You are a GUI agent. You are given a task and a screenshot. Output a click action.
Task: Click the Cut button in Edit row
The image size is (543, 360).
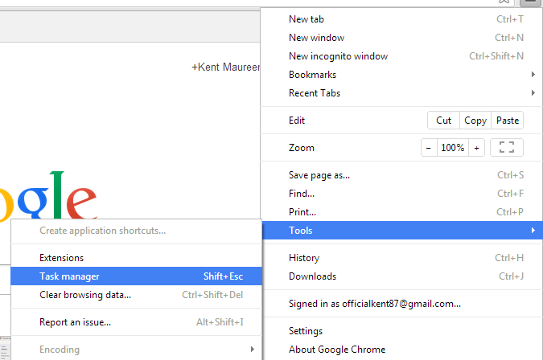[443, 121]
